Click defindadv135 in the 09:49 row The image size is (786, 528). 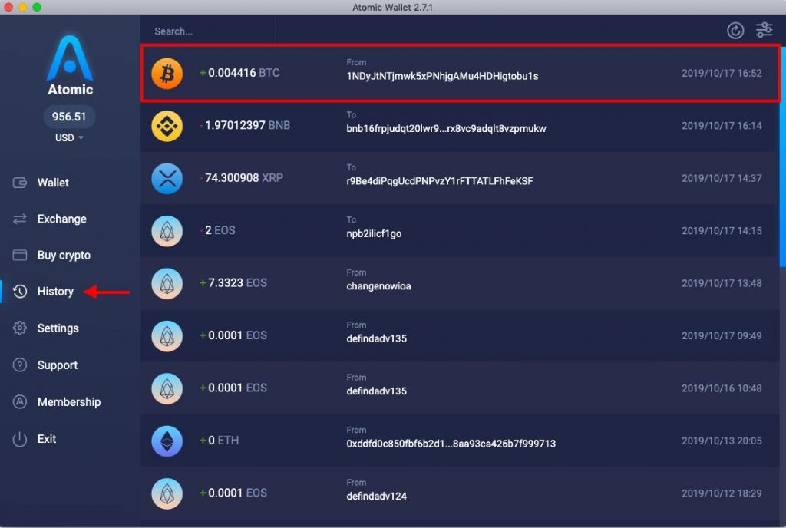point(376,339)
